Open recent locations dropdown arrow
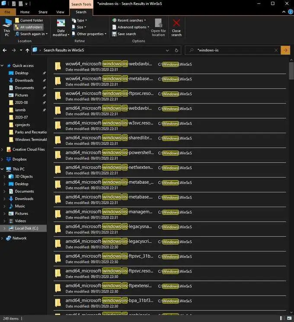The height and width of the screenshot is (322, 294). [21, 50]
